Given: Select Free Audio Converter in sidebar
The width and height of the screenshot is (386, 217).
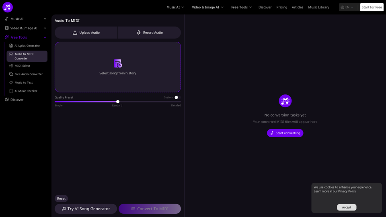Looking at the screenshot, I should pos(28,74).
